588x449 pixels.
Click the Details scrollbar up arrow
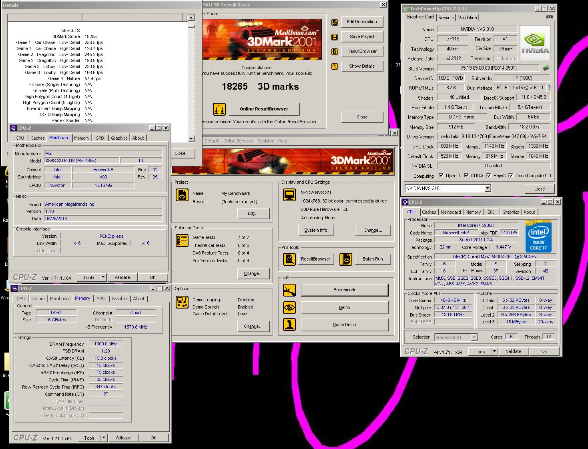click(191, 18)
